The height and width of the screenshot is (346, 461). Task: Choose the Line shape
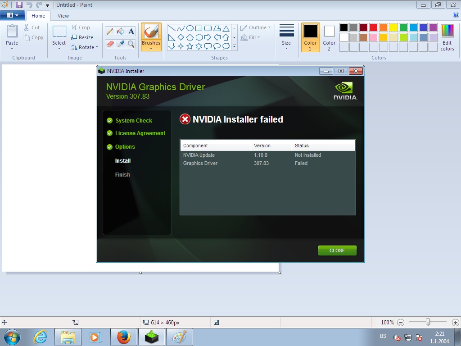pos(172,28)
